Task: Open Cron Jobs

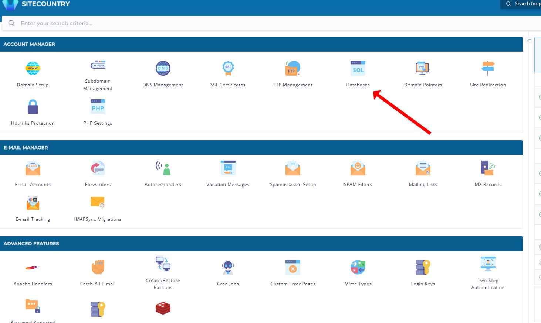Action: tap(228, 273)
